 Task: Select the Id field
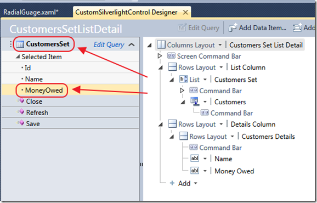[x=28, y=68]
